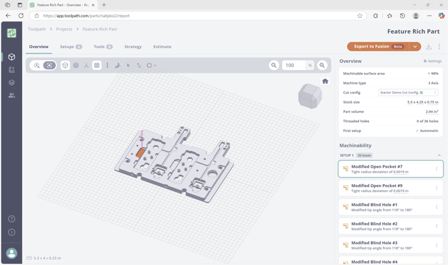The width and height of the screenshot is (448, 265).
Task: Open the team members icon in sidebar
Action: pos(11,95)
